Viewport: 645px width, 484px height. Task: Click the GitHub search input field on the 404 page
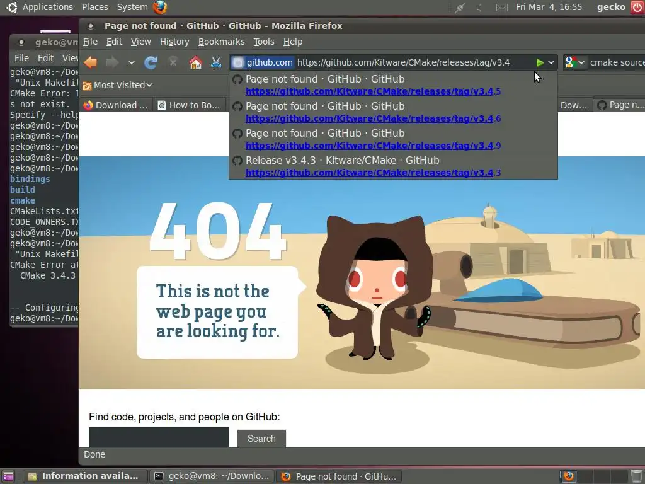point(159,437)
